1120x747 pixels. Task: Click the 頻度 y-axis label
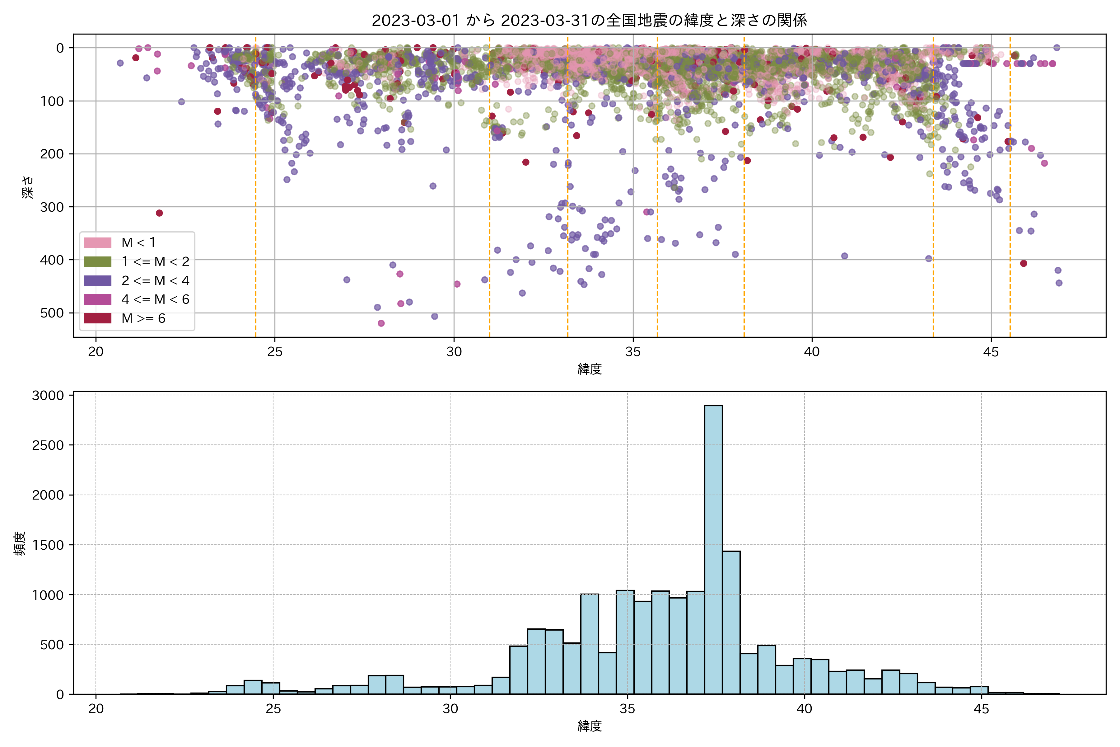20,543
